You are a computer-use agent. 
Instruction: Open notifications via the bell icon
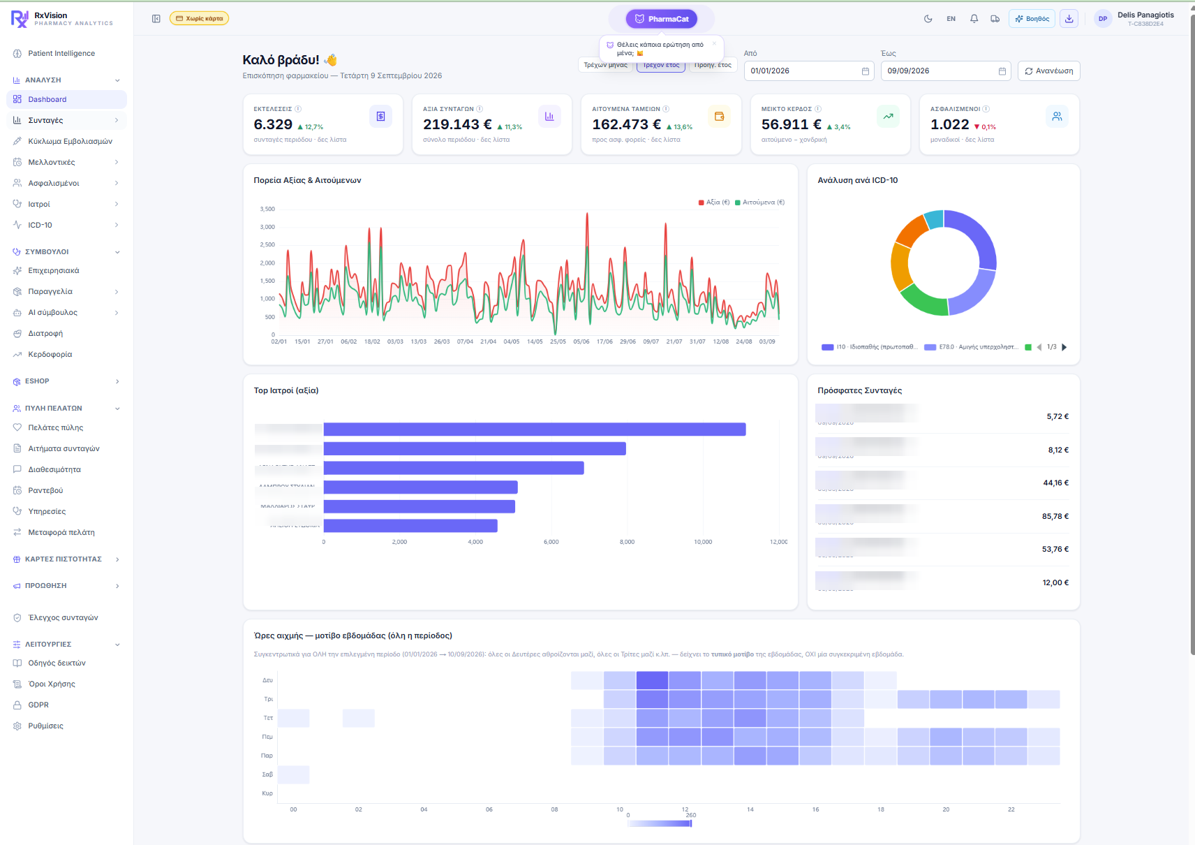pyautogui.click(x=974, y=19)
